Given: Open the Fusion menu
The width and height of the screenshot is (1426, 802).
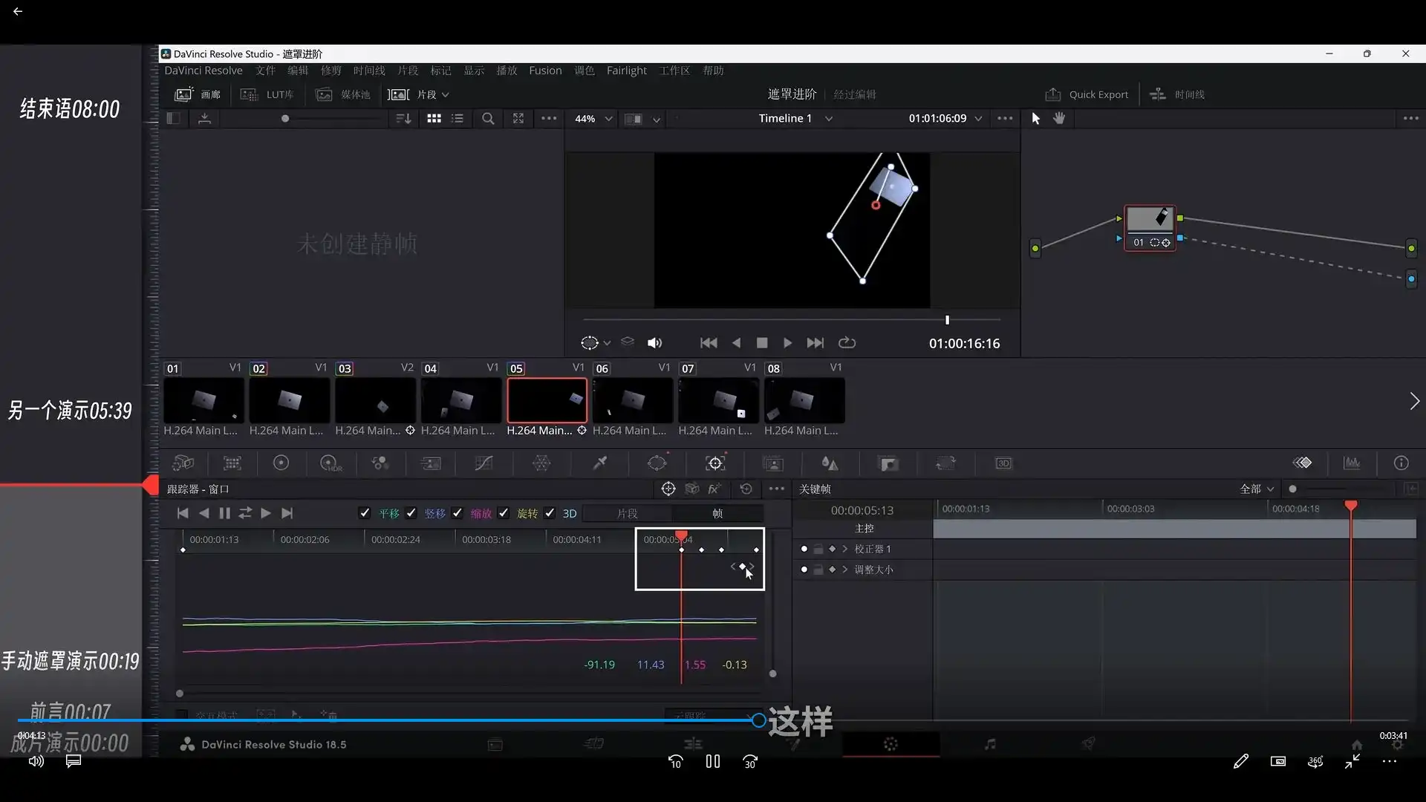Looking at the screenshot, I should pos(544,71).
